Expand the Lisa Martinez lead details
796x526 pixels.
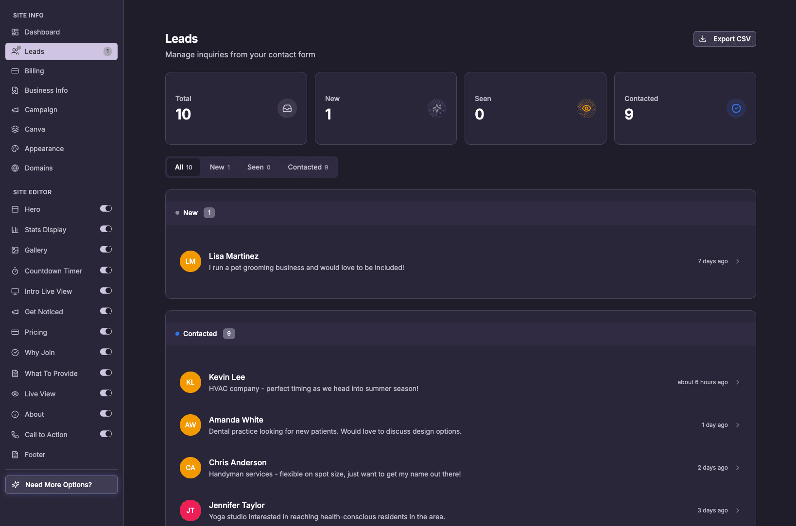pyautogui.click(x=738, y=261)
